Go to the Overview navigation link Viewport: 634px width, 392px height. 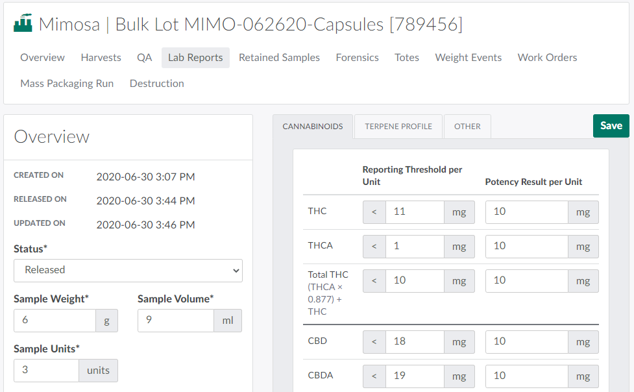(42, 58)
